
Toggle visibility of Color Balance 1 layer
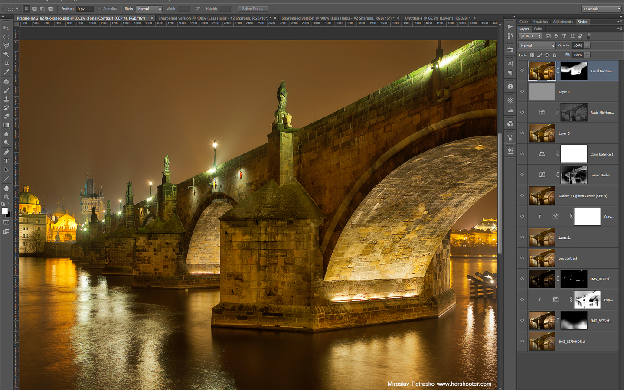[x=522, y=154]
